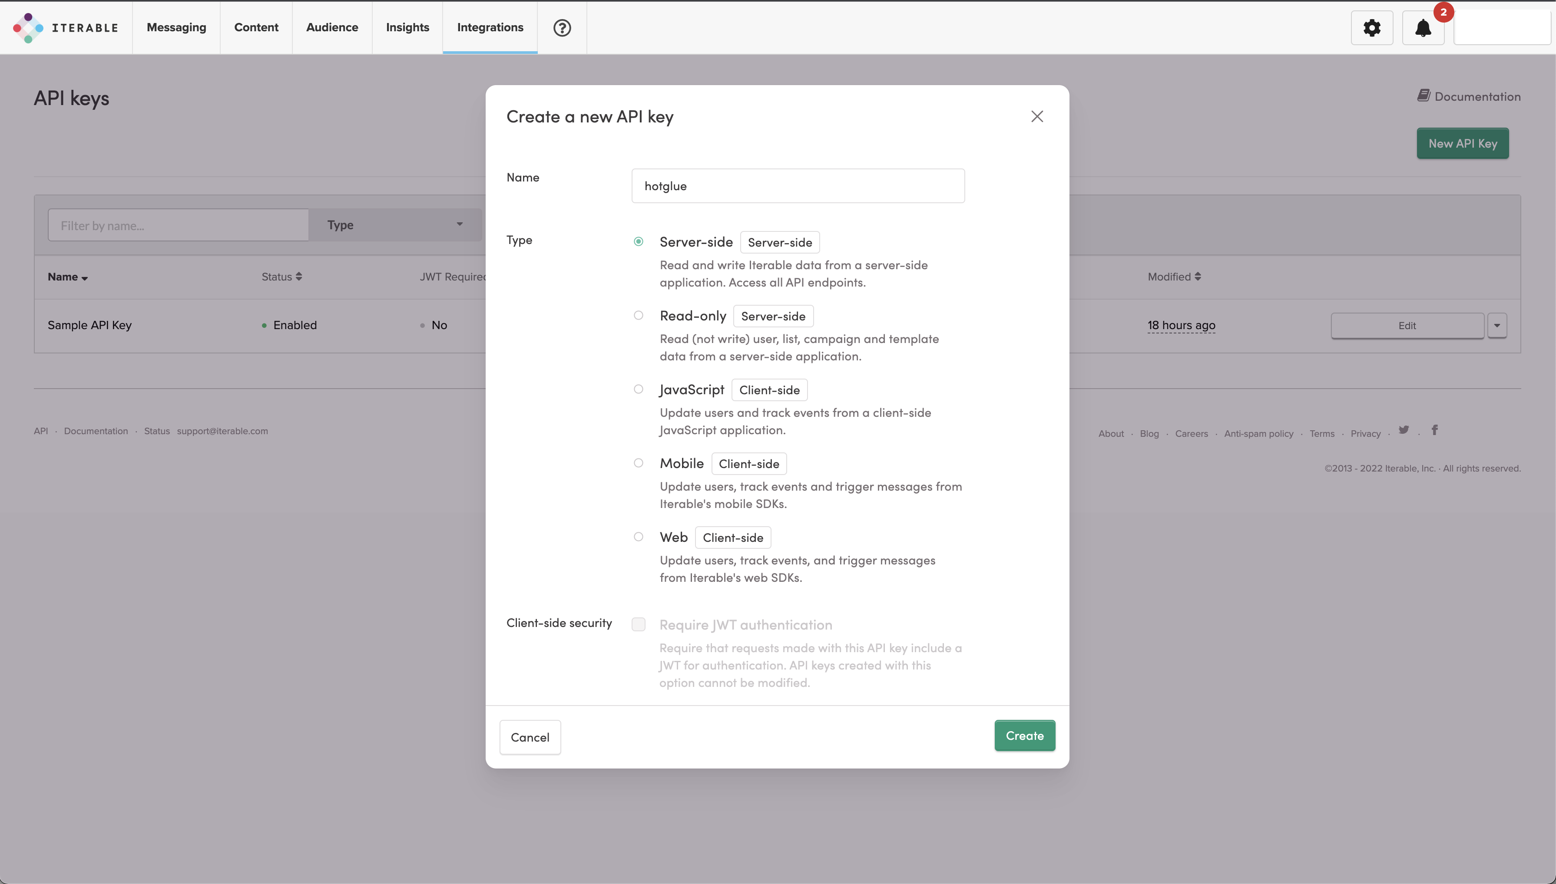Open the notifications bell icon
Screen dimensions: 1556x884
coord(1422,28)
